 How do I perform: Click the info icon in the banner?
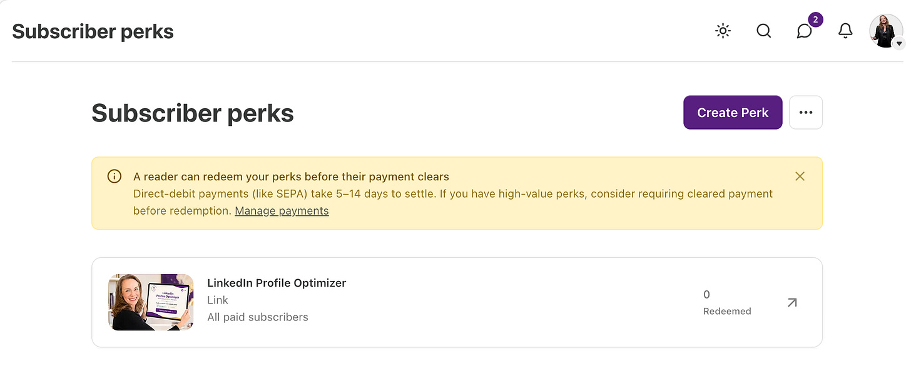[115, 176]
